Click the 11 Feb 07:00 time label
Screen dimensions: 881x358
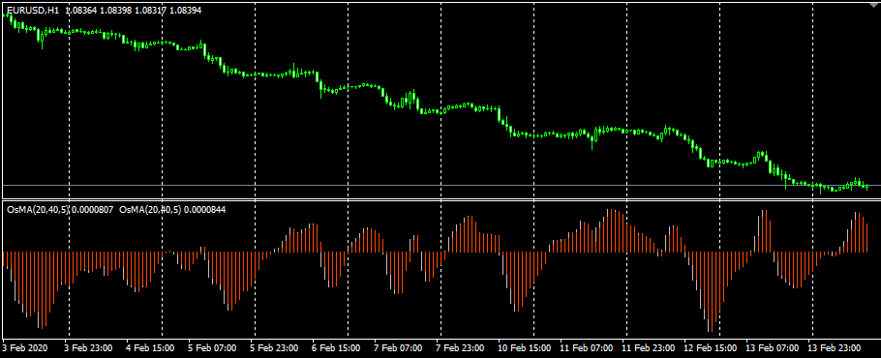pos(586,348)
